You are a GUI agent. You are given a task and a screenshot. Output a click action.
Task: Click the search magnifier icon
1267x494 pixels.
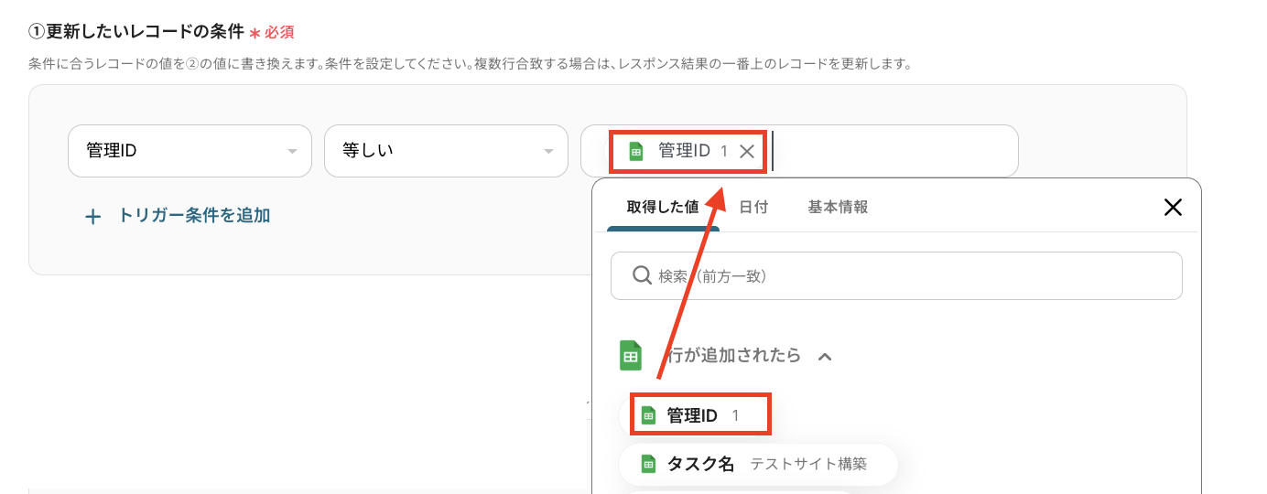642,275
